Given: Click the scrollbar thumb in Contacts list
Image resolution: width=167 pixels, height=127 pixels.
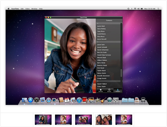Looking at the screenshot, I should point(121,73).
